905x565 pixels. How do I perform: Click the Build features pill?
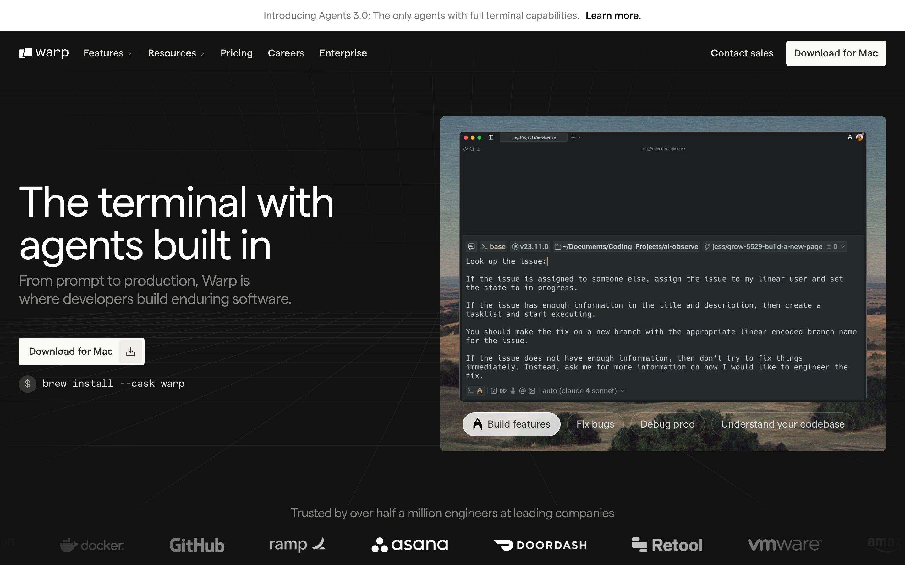pyautogui.click(x=511, y=424)
